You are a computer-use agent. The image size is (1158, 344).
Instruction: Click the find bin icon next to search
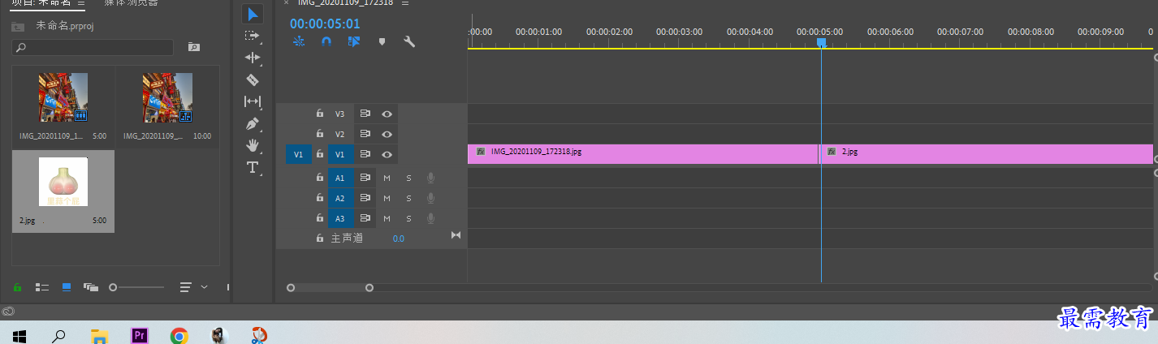click(x=193, y=47)
